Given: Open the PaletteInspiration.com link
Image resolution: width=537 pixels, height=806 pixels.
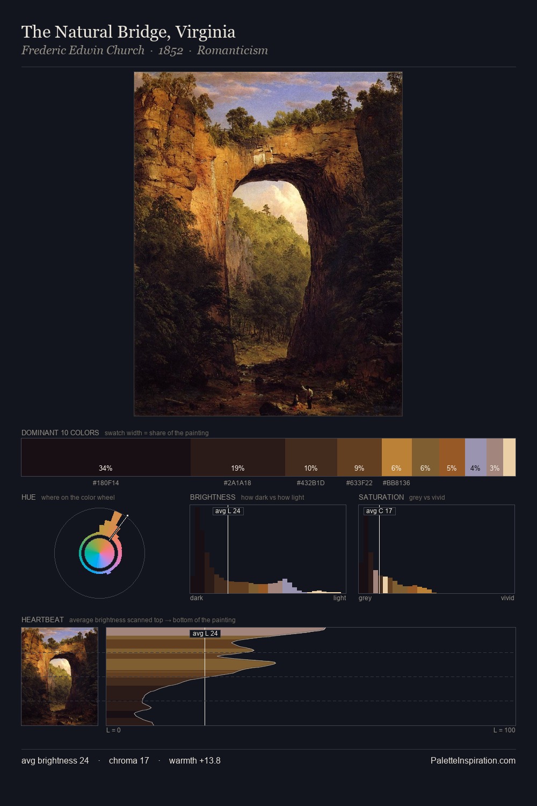Looking at the screenshot, I should tap(473, 761).
